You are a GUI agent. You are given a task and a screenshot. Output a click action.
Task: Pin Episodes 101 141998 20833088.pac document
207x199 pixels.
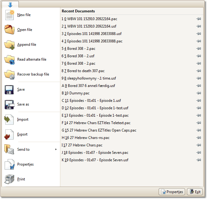point(198,41)
